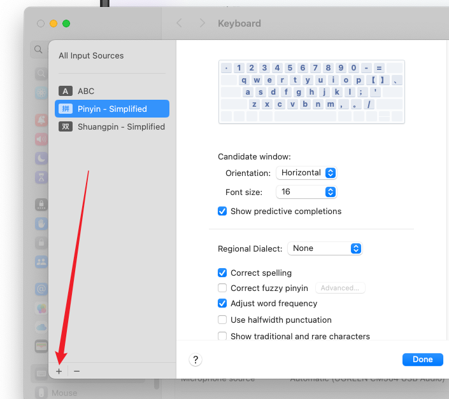Select Mouse in settings sidebar
Image resolution: width=449 pixels, height=399 pixels.
tap(64, 393)
